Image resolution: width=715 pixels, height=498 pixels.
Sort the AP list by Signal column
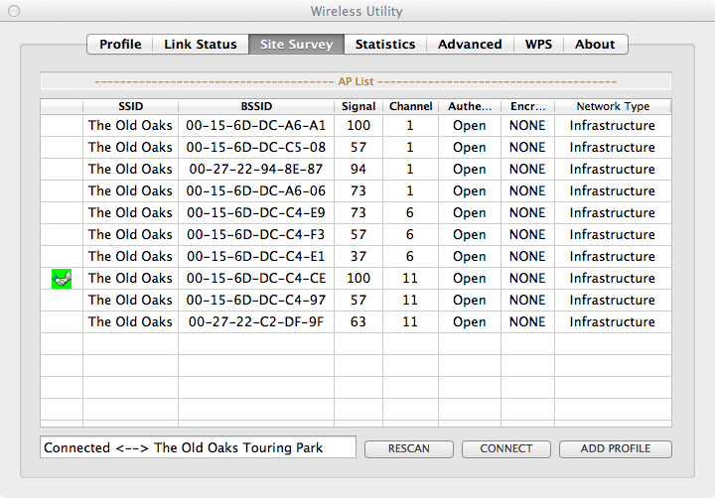358,106
